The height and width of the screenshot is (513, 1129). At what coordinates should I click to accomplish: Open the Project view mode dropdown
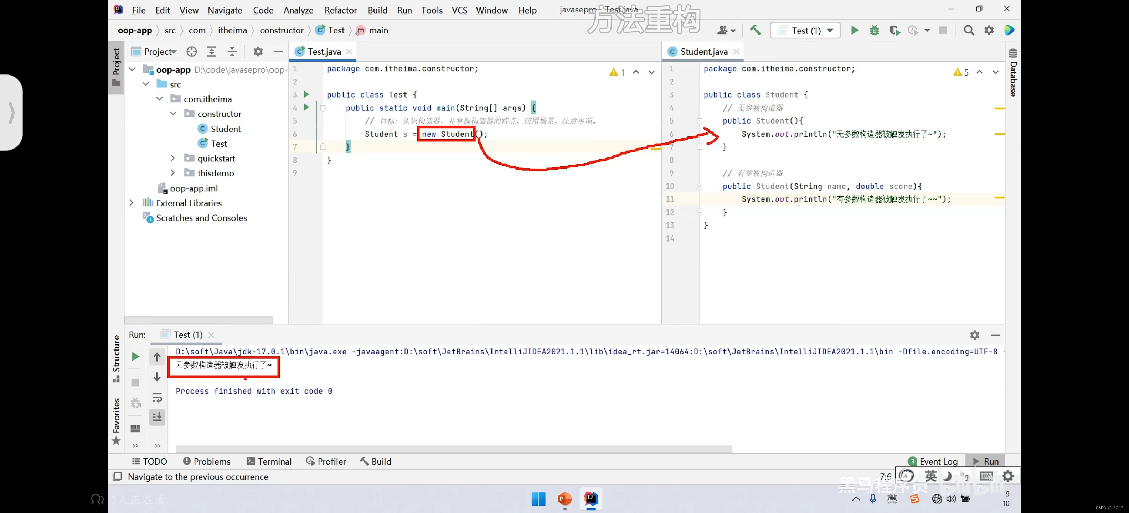(160, 52)
